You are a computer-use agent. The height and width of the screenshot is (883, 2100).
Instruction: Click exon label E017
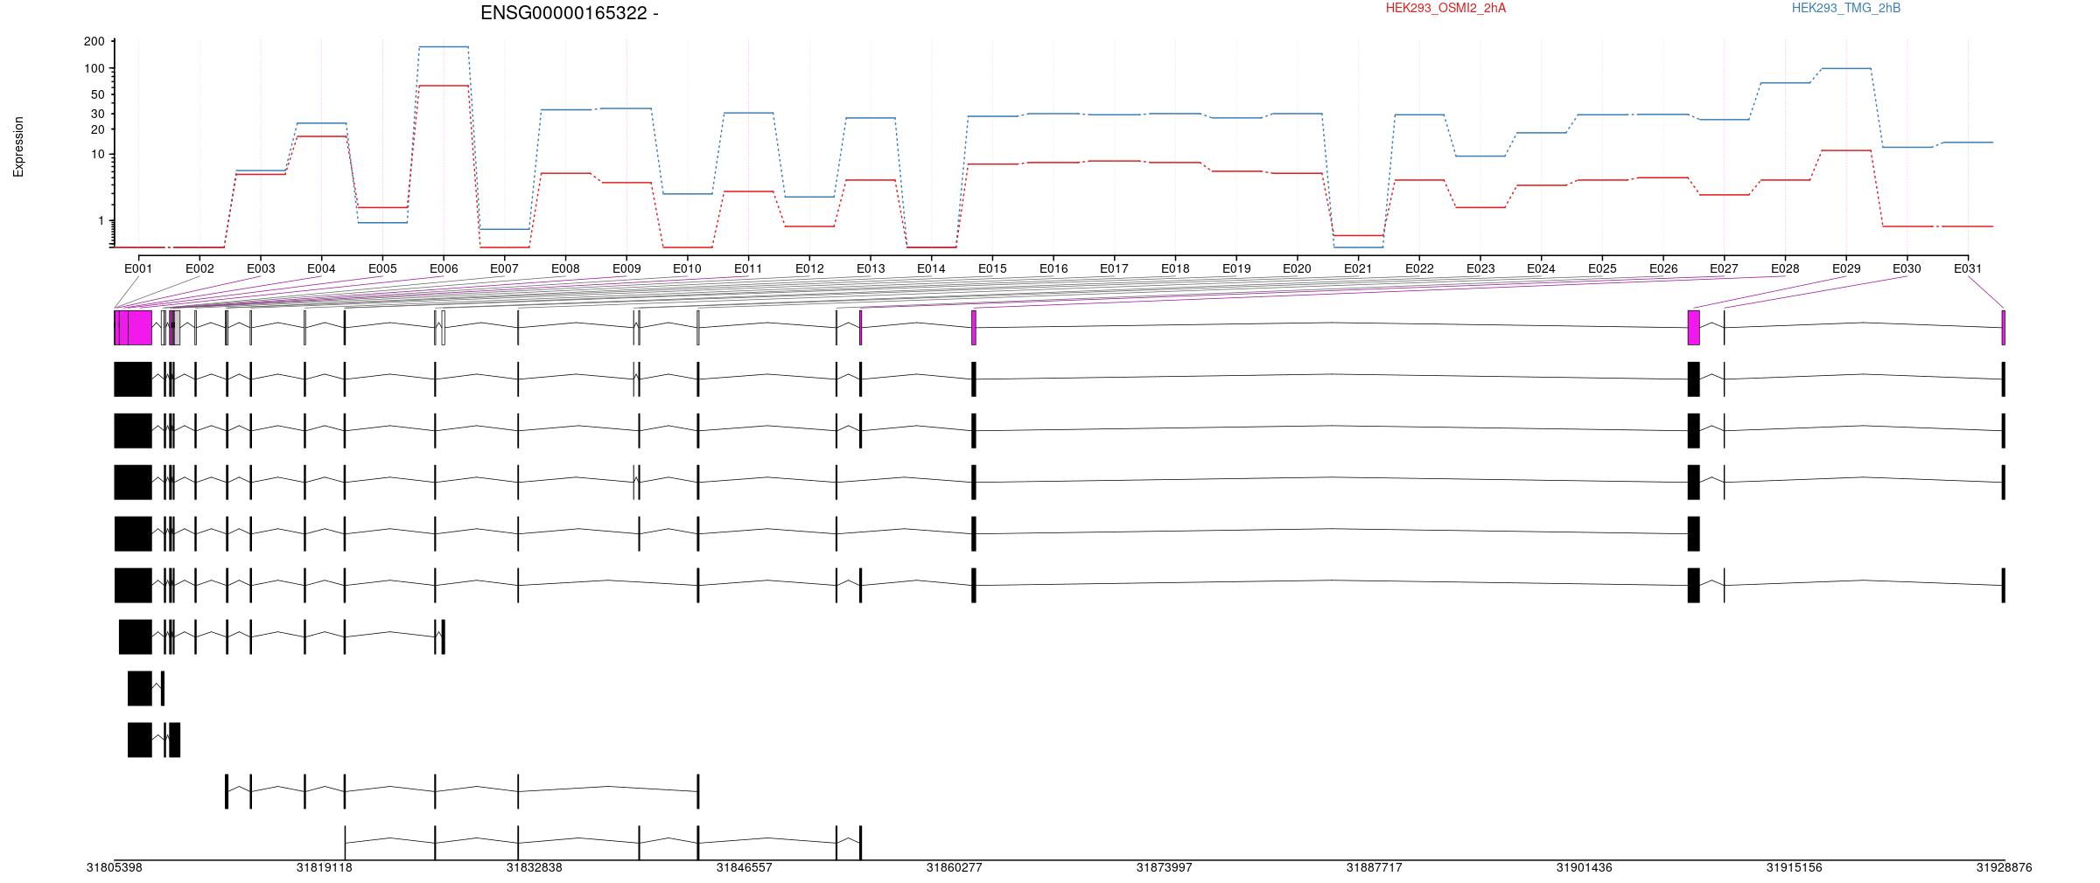(1114, 268)
